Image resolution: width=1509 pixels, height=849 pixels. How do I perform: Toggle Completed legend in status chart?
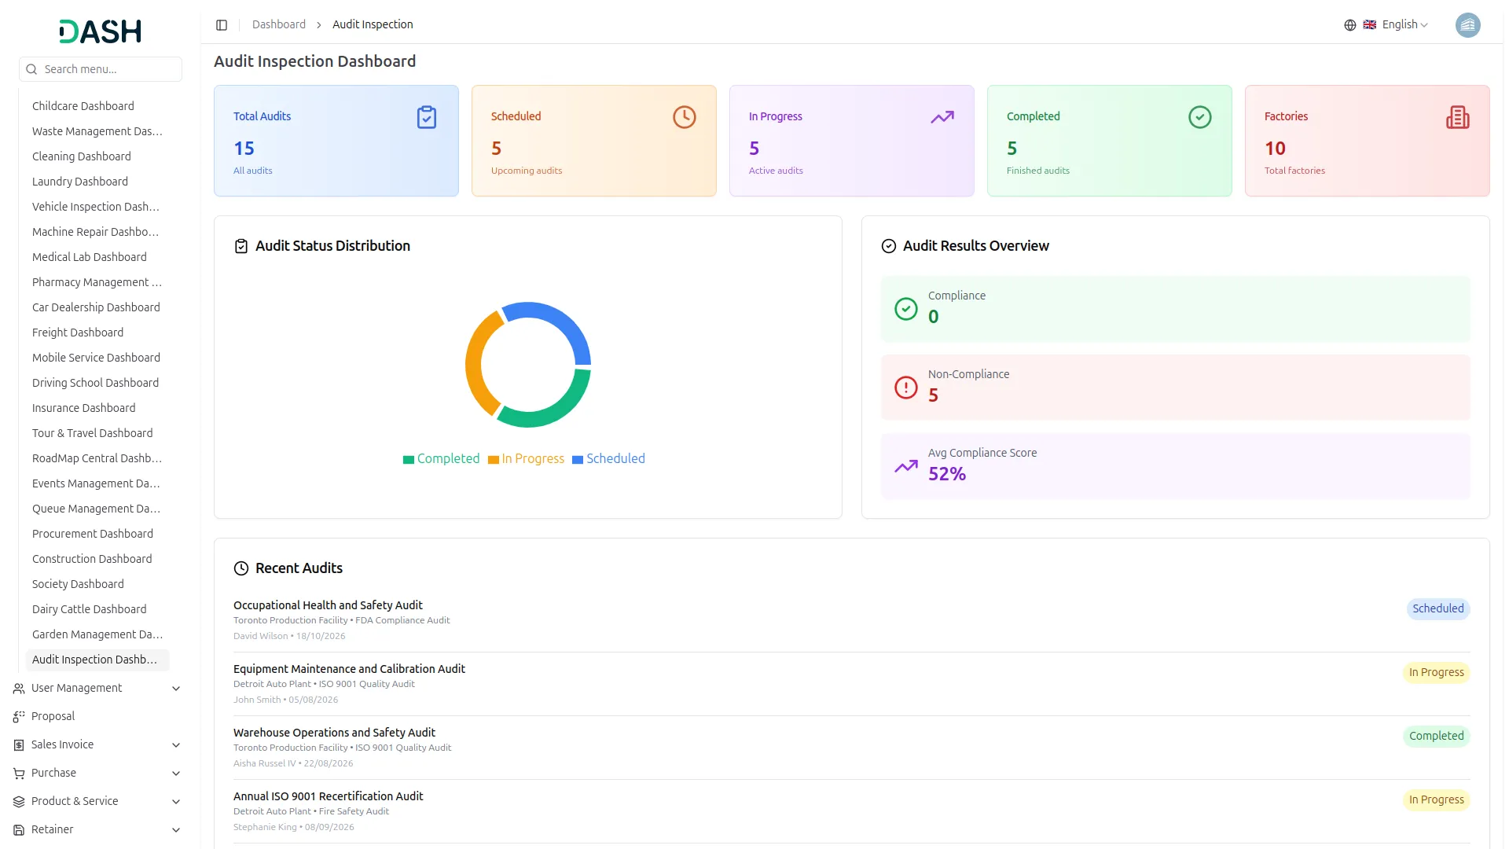pos(441,459)
